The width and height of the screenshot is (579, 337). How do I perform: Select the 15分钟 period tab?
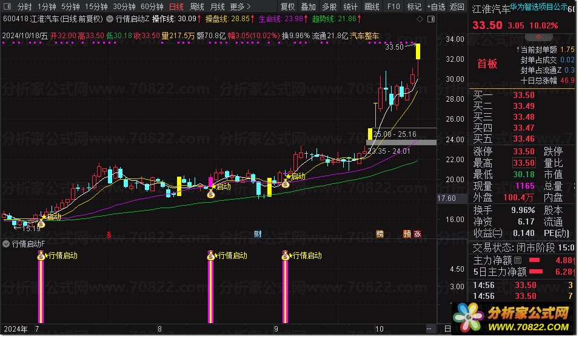click(x=96, y=7)
